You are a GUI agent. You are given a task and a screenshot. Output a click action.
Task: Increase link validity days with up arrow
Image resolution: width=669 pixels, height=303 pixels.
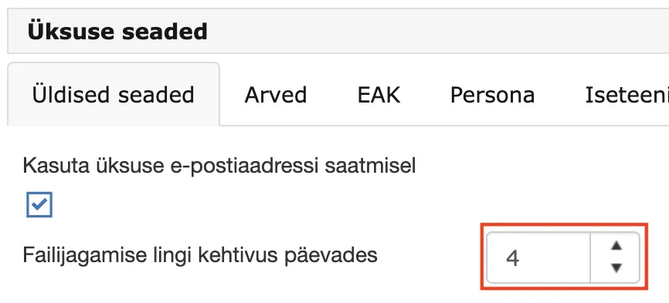(x=616, y=246)
